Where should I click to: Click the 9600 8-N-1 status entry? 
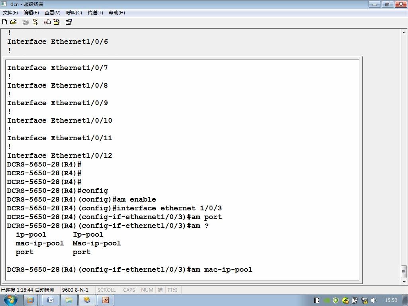point(75,290)
